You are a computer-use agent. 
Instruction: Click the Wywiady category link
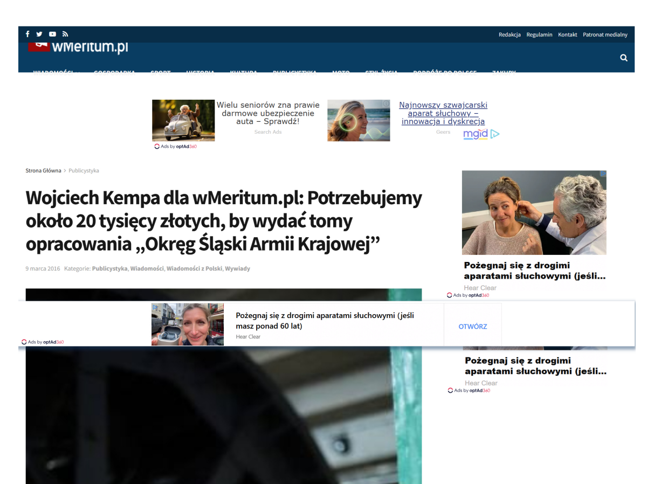pos(237,268)
